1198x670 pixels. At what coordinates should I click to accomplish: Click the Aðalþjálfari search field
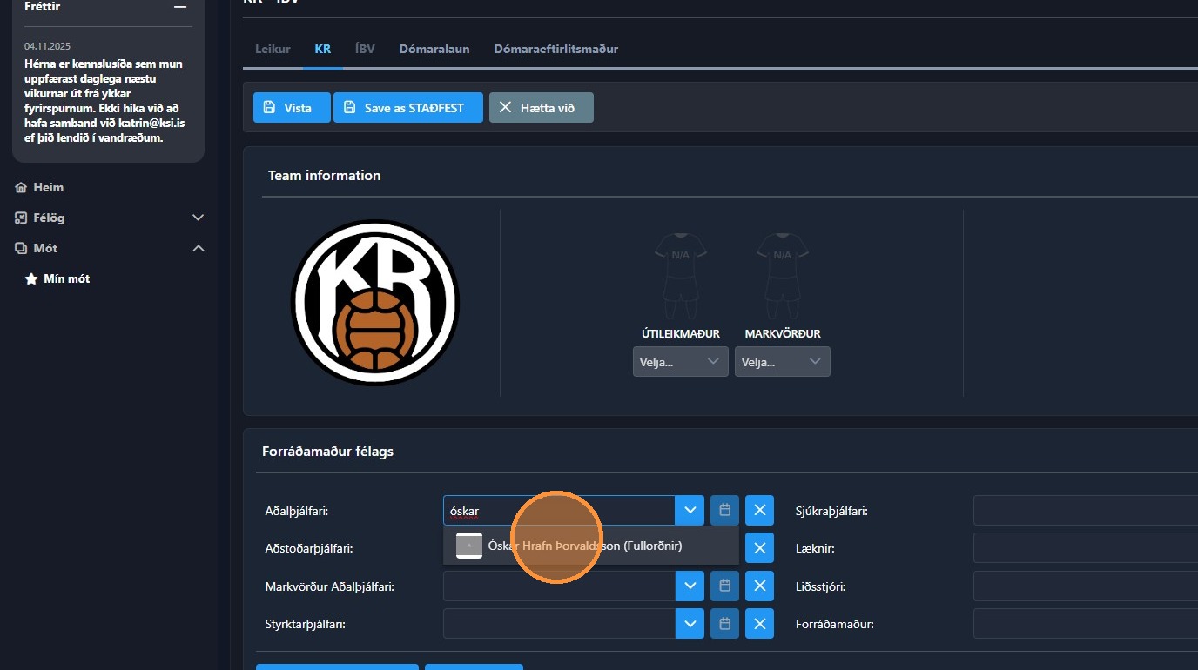click(559, 511)
